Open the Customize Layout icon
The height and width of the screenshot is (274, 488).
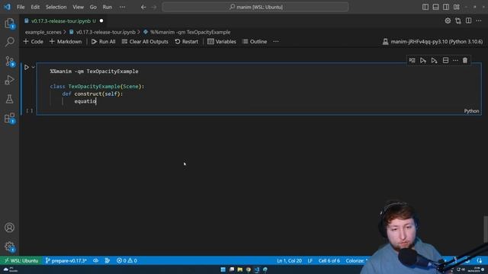click(x=456, y=7)
